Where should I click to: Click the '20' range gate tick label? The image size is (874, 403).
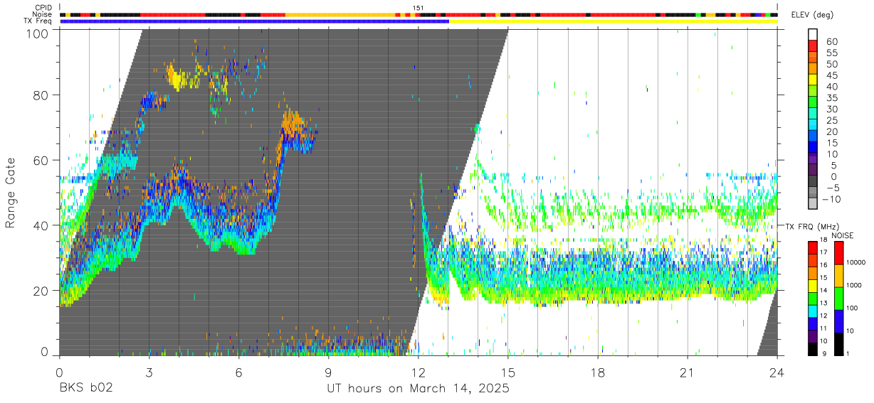pos(41,290)
